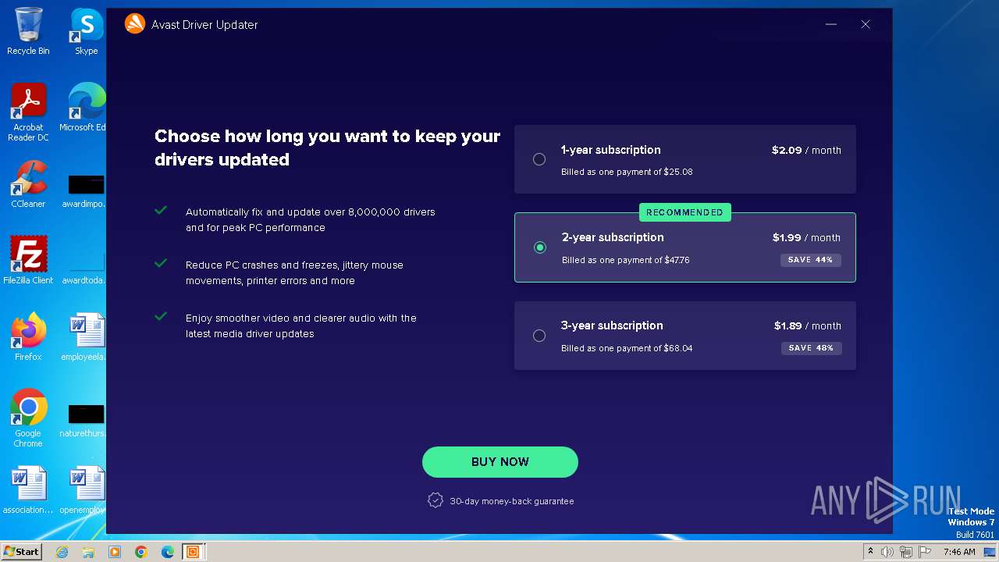Select the 2-year subscription radio button
The image size is (999, 562).
pyautogui.click(x=540, y=247)
